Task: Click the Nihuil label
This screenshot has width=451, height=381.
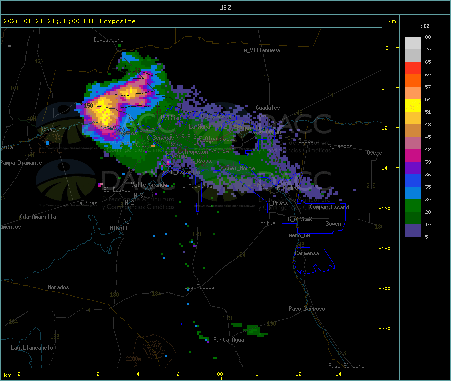Action: click(x=118, y=228)
